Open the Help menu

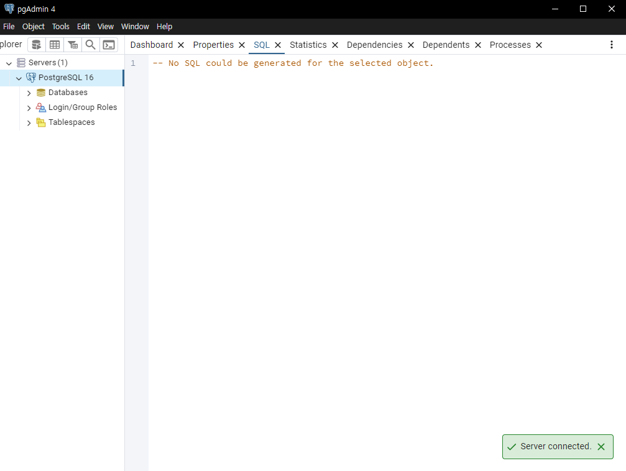tap(164, 26)
